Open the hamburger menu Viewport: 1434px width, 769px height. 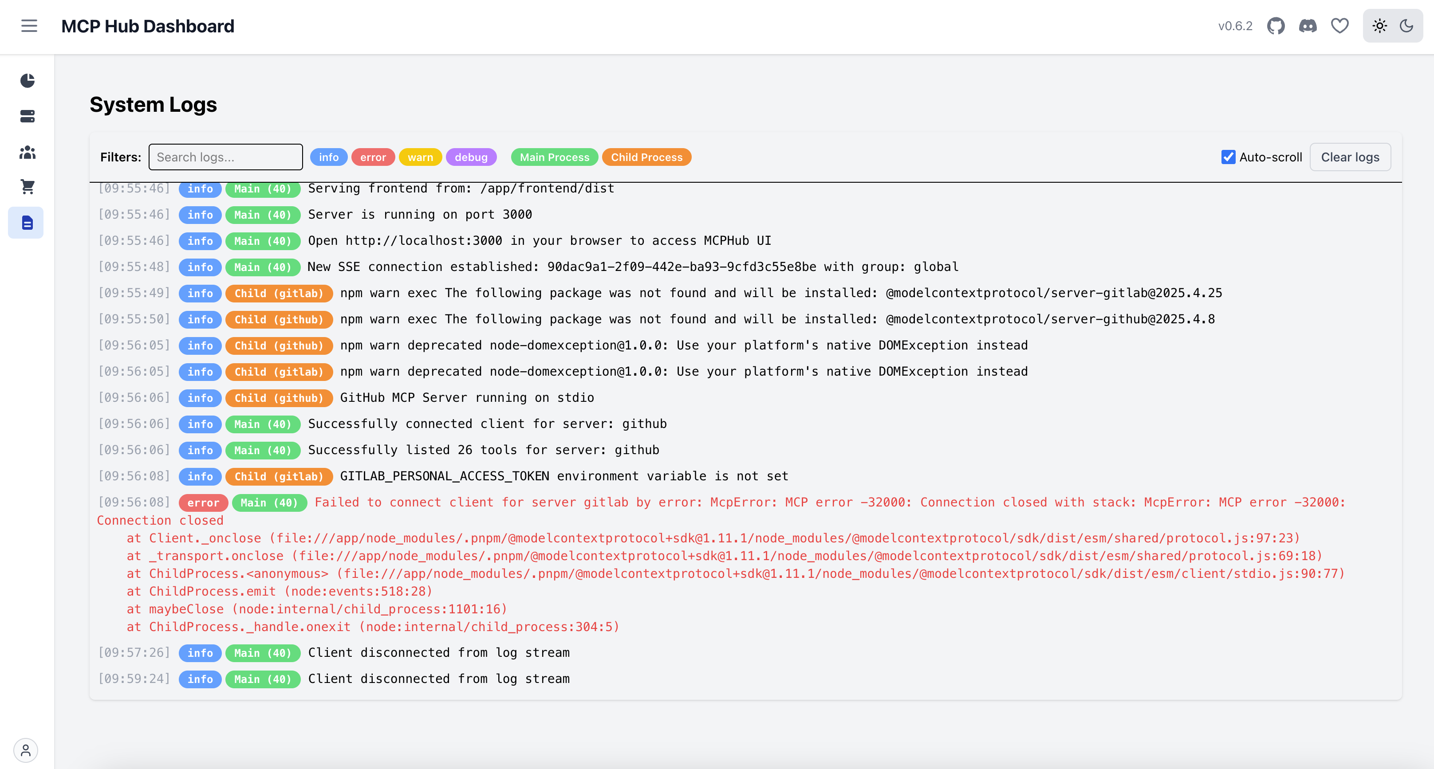(29, 26)
